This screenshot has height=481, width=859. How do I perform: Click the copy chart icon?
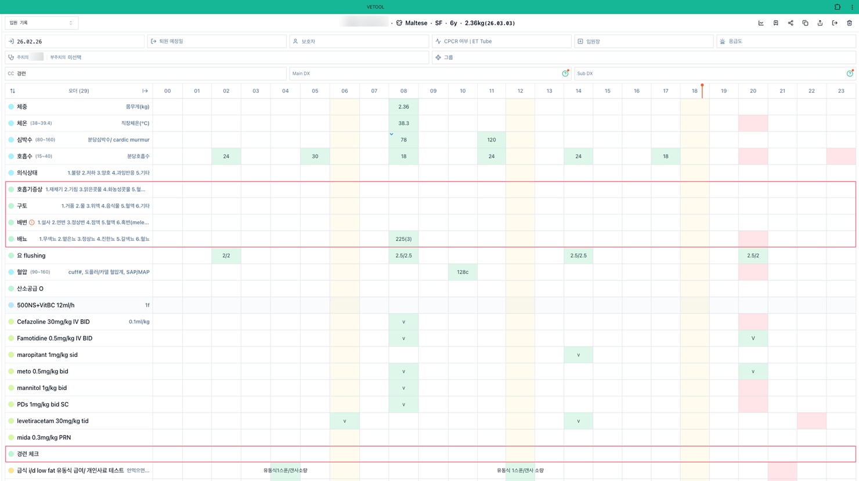(805, 23)
